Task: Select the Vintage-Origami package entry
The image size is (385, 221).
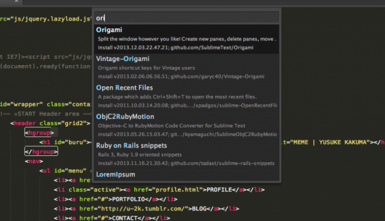Action: point(187,68)
